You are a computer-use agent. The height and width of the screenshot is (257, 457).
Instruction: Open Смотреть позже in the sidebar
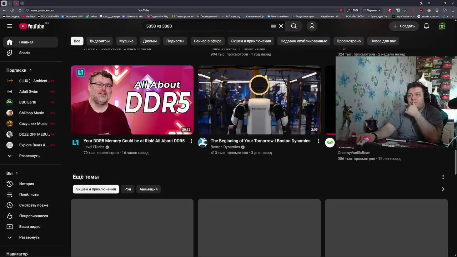pyautogui.click(x=31, y=205)
